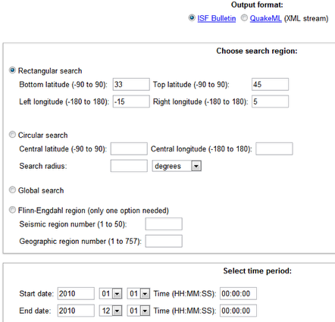Open the ISF Bulletin link
This screenshot has width=335, height=322.
217,18
